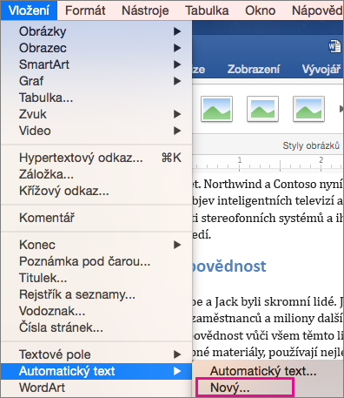Switch to the Vývojář ribbon tab
Screen dimensions: 344x398
(321, 69)
